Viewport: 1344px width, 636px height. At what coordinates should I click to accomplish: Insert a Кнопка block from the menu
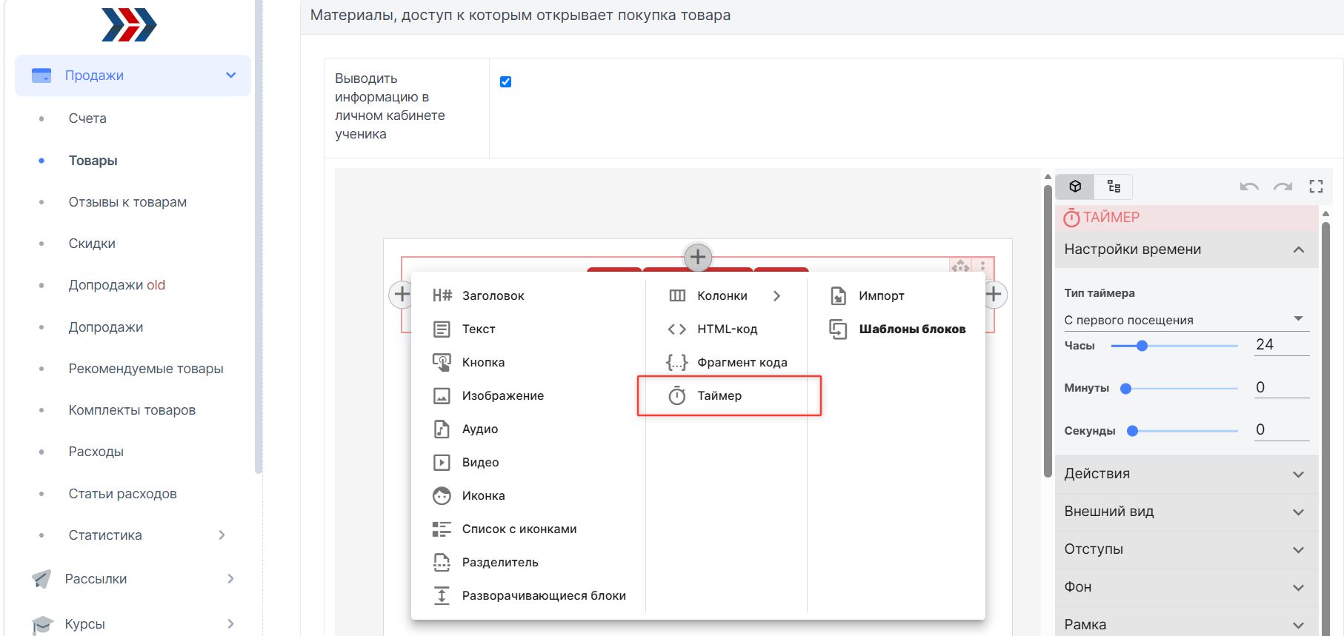483,363
